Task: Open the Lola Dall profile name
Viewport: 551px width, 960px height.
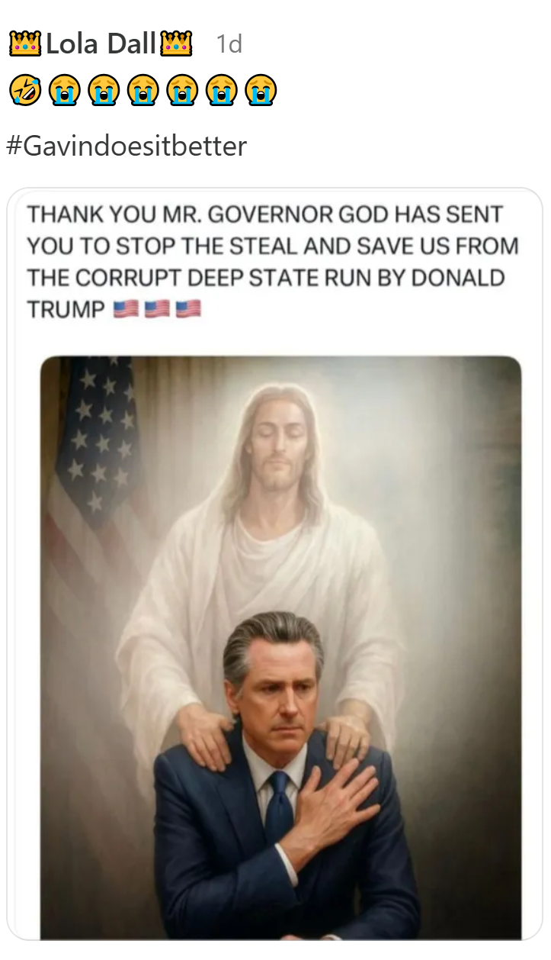Action: coord(101,44)
